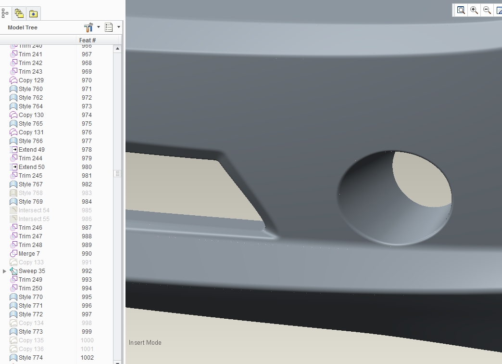Click the Copy 129 feature icon
The height and width of the screenshot is (364, 502).
pyautogui.click(x=13, y=80)
